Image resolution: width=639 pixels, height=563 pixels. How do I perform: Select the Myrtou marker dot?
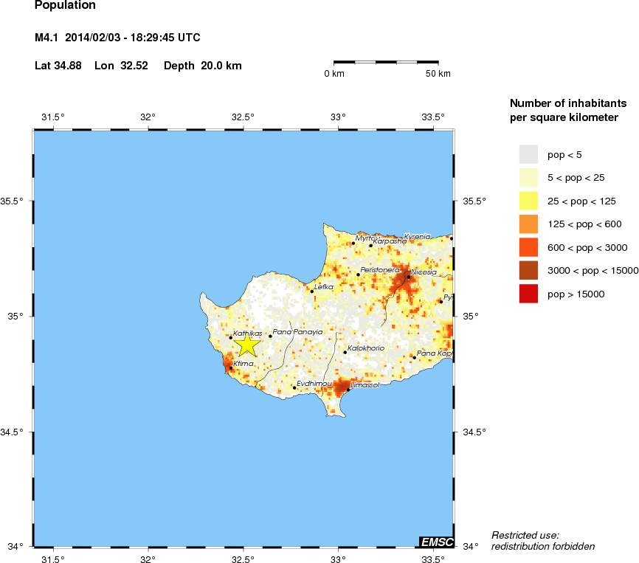(353, 243)
